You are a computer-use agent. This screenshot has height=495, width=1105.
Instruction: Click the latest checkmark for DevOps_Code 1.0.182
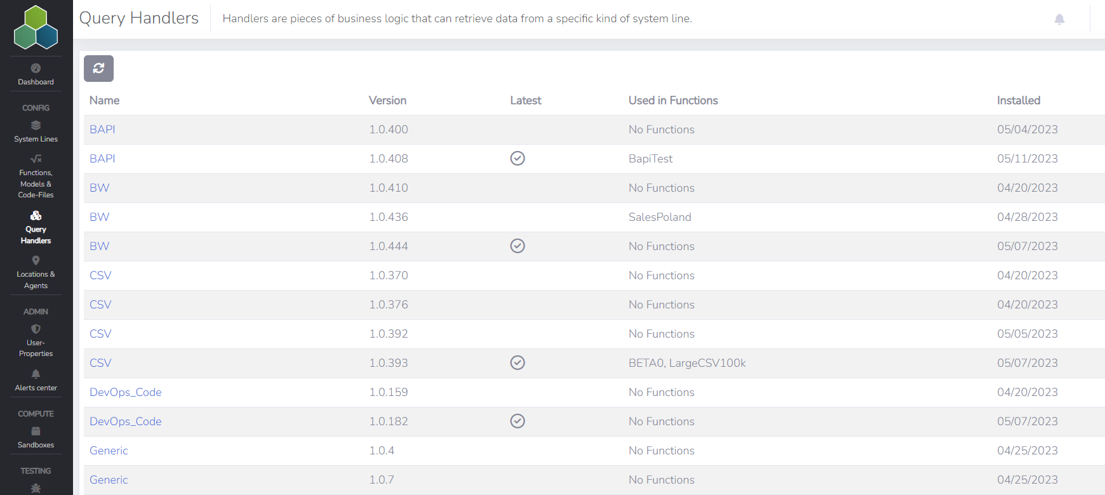click(x=518, y=421)
